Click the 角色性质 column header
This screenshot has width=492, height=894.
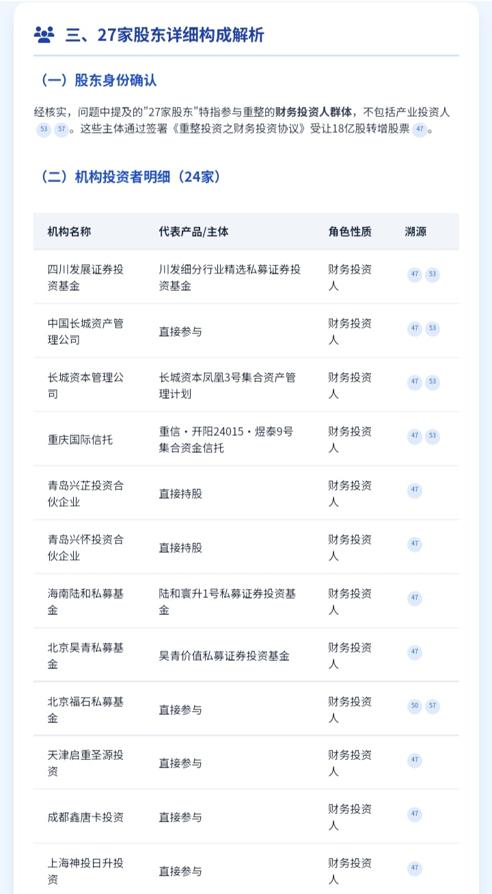(x=349, y=231)
